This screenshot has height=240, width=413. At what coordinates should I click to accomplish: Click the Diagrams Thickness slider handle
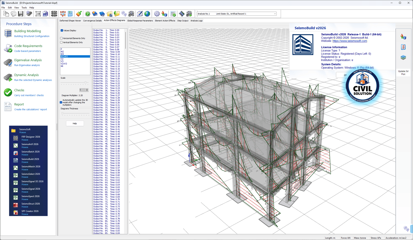(x=63, y=113)
